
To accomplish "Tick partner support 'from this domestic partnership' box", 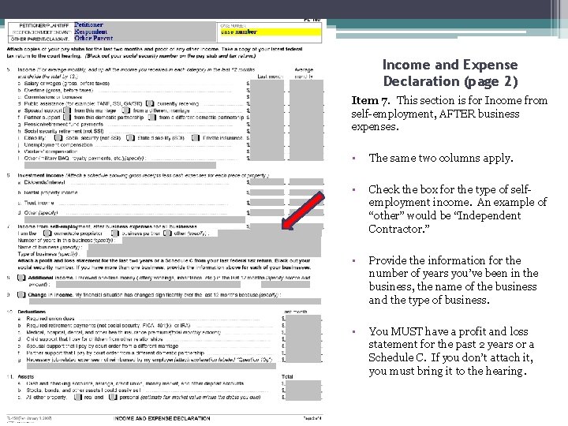I will pos(67,117).
